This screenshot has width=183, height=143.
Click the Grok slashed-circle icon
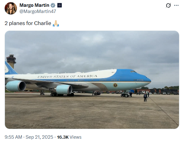point(168,5)
